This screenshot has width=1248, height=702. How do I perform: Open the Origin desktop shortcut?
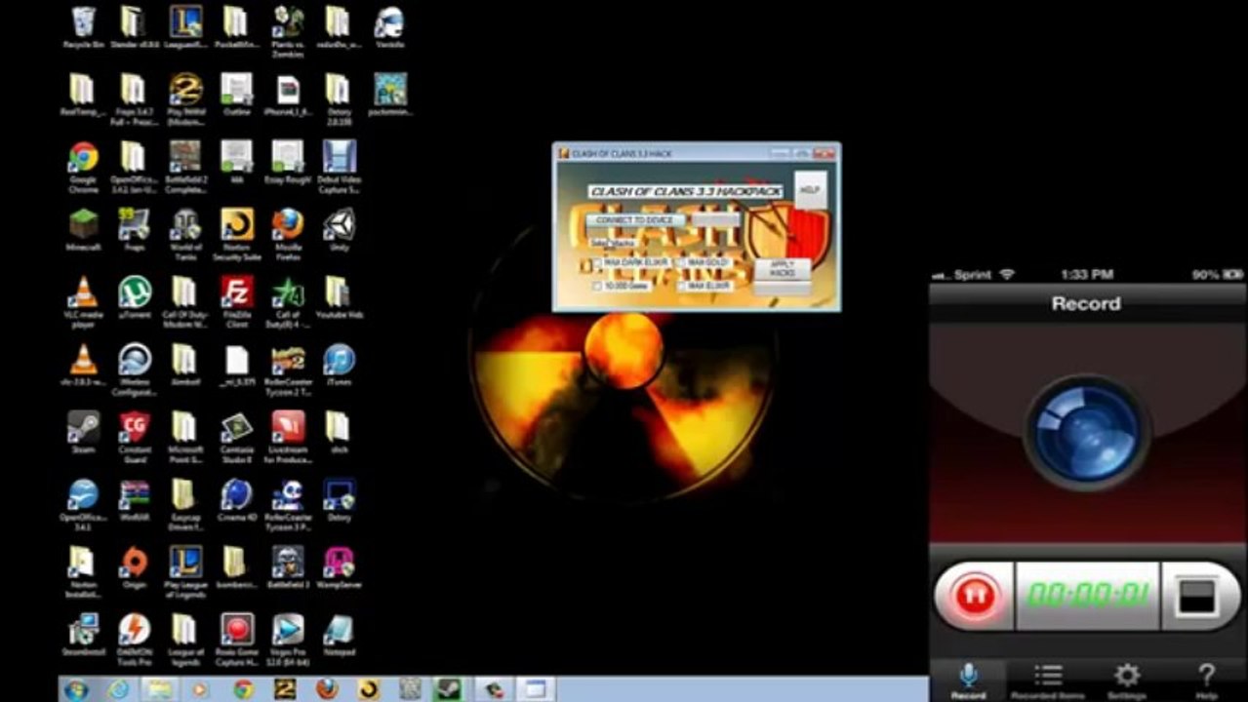(x=134, y=568)
